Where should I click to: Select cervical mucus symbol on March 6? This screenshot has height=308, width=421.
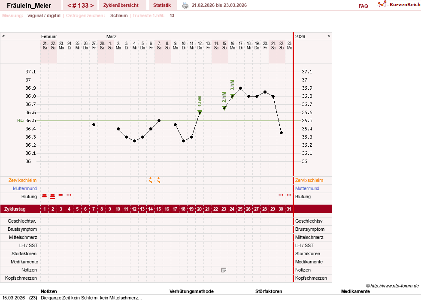pyautogui.click(x=151, y=180)
